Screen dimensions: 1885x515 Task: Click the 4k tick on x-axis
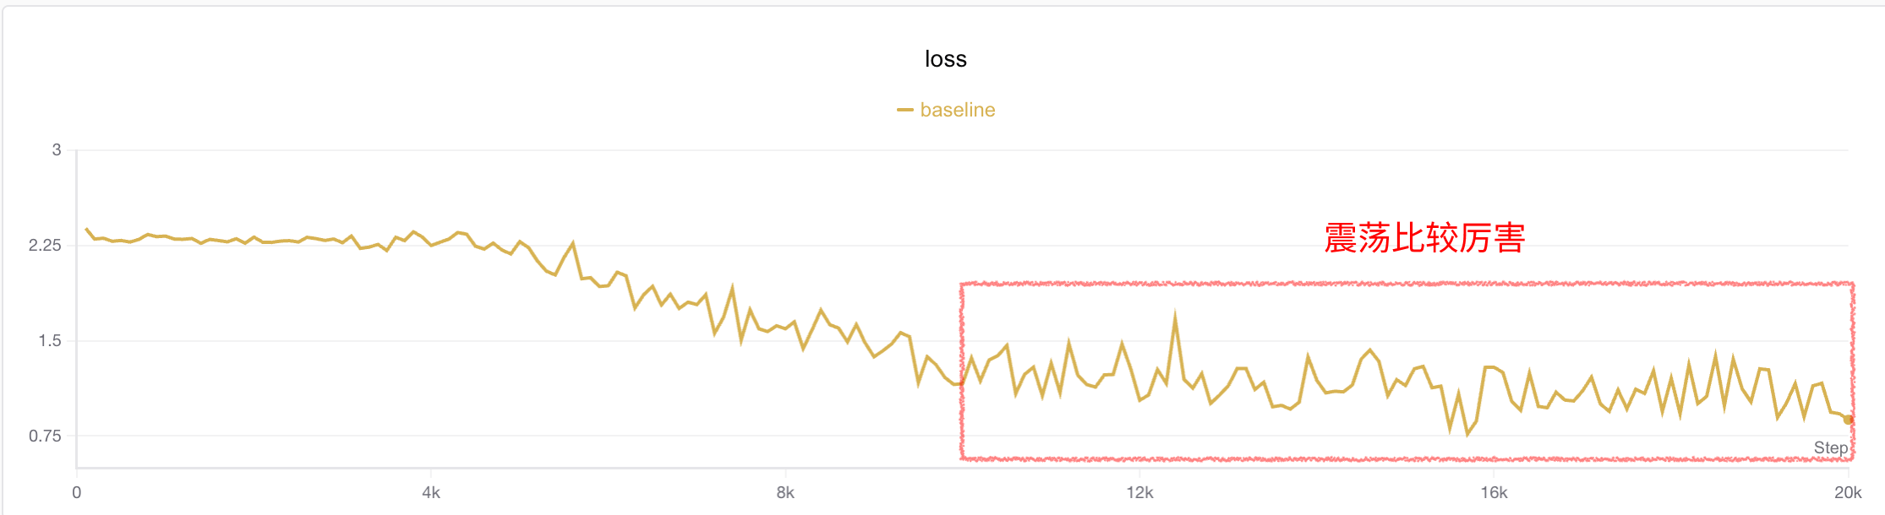click(431, 492)
